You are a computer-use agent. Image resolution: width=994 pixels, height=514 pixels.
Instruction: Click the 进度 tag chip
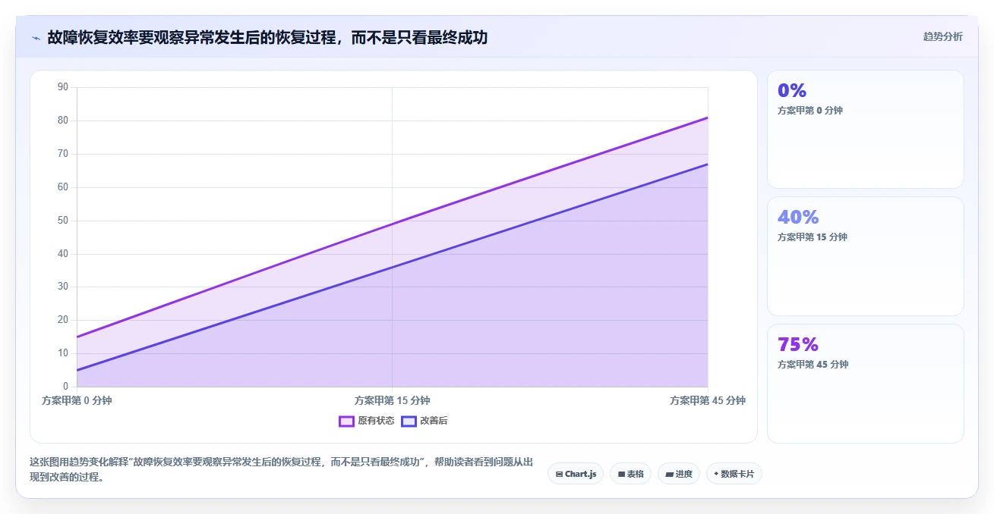pyautogui.click(x=678, y=474)
